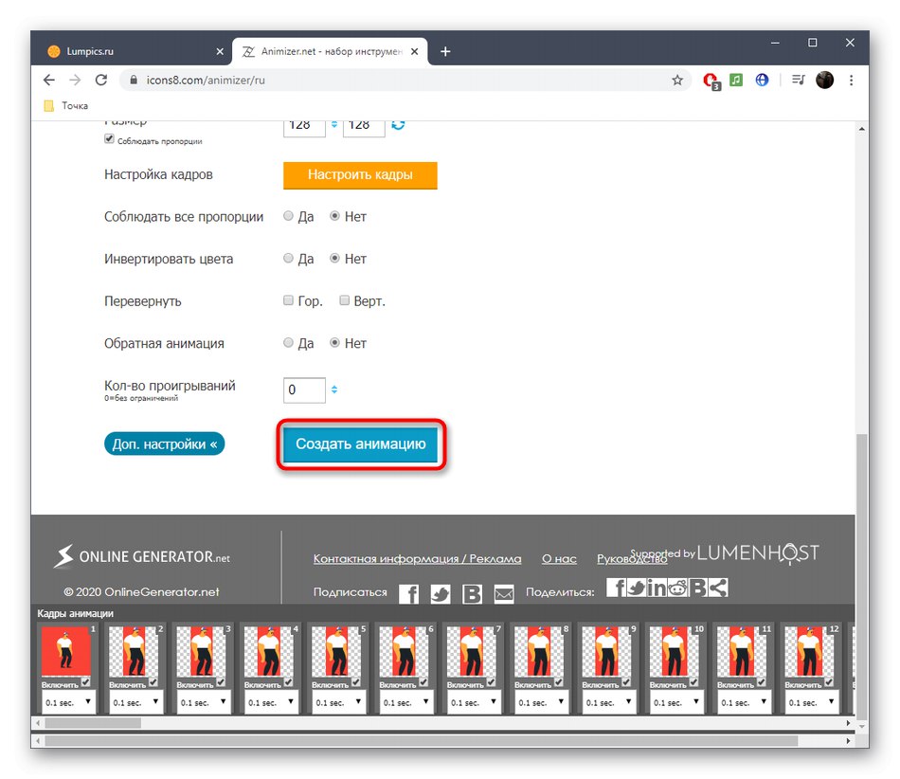Image resolution: width=900 pixels, height=779 pixels.
Task: Increase Кол-во проигрываний with the stepper
Action: pos(333,384)
